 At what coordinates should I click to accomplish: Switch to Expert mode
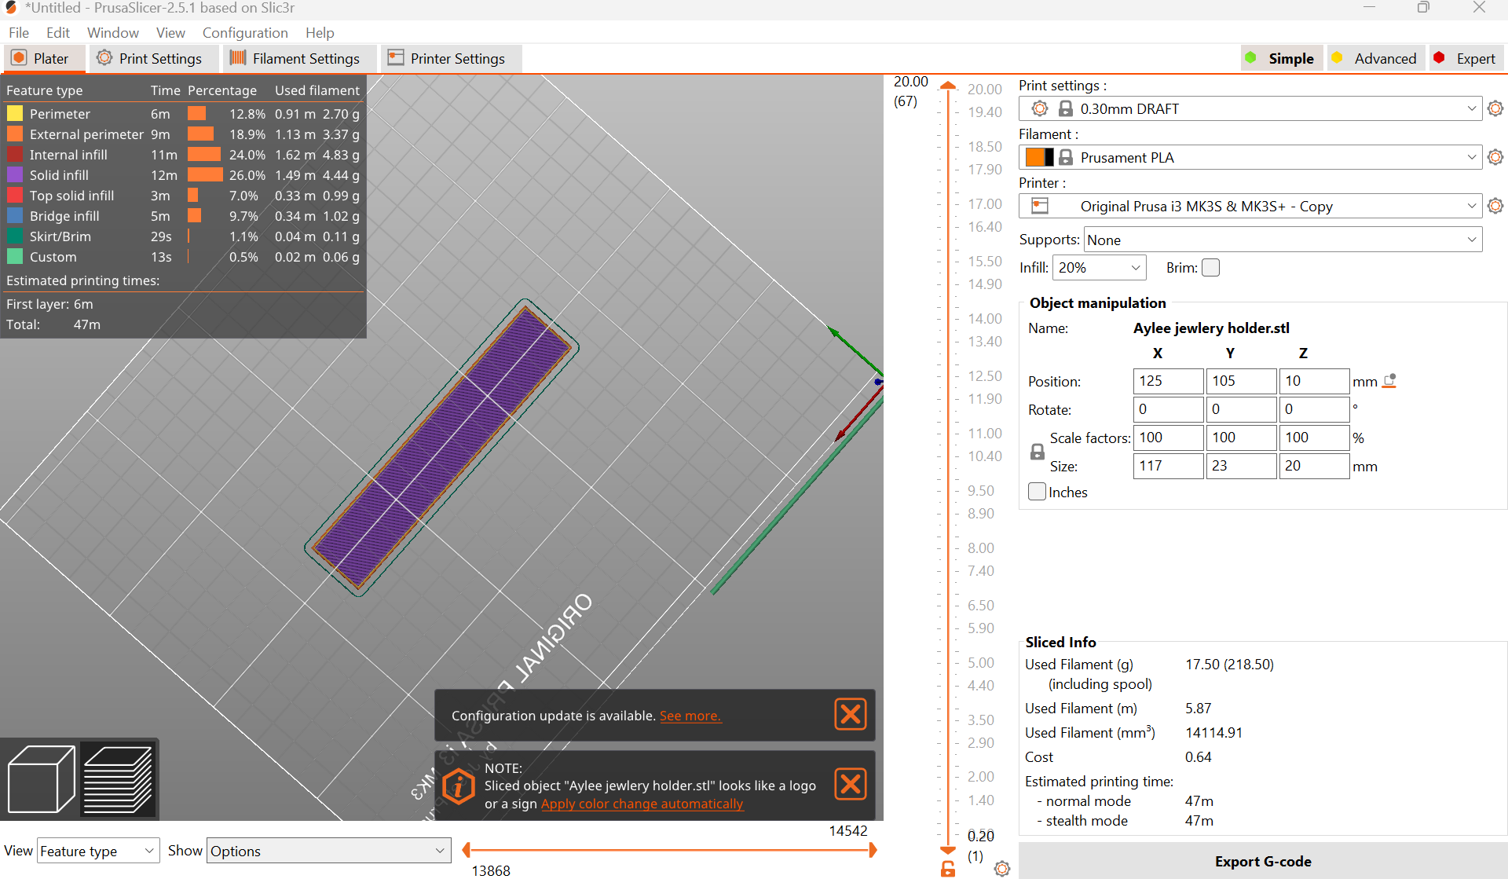point(1465,58)
